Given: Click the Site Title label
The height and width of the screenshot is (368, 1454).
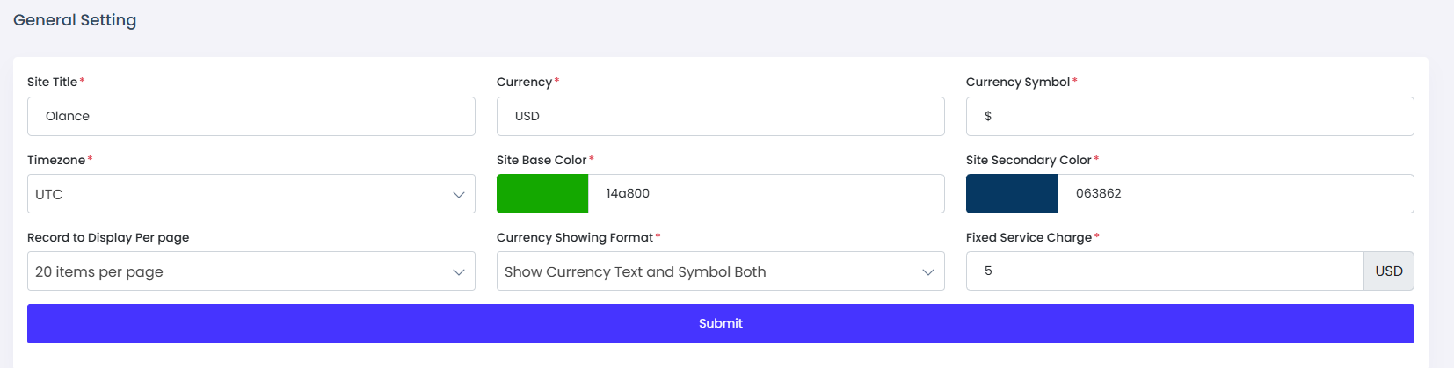Looking at the screenshot, I should [x=53, y=82].
